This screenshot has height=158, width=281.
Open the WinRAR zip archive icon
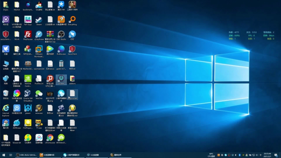50,37
